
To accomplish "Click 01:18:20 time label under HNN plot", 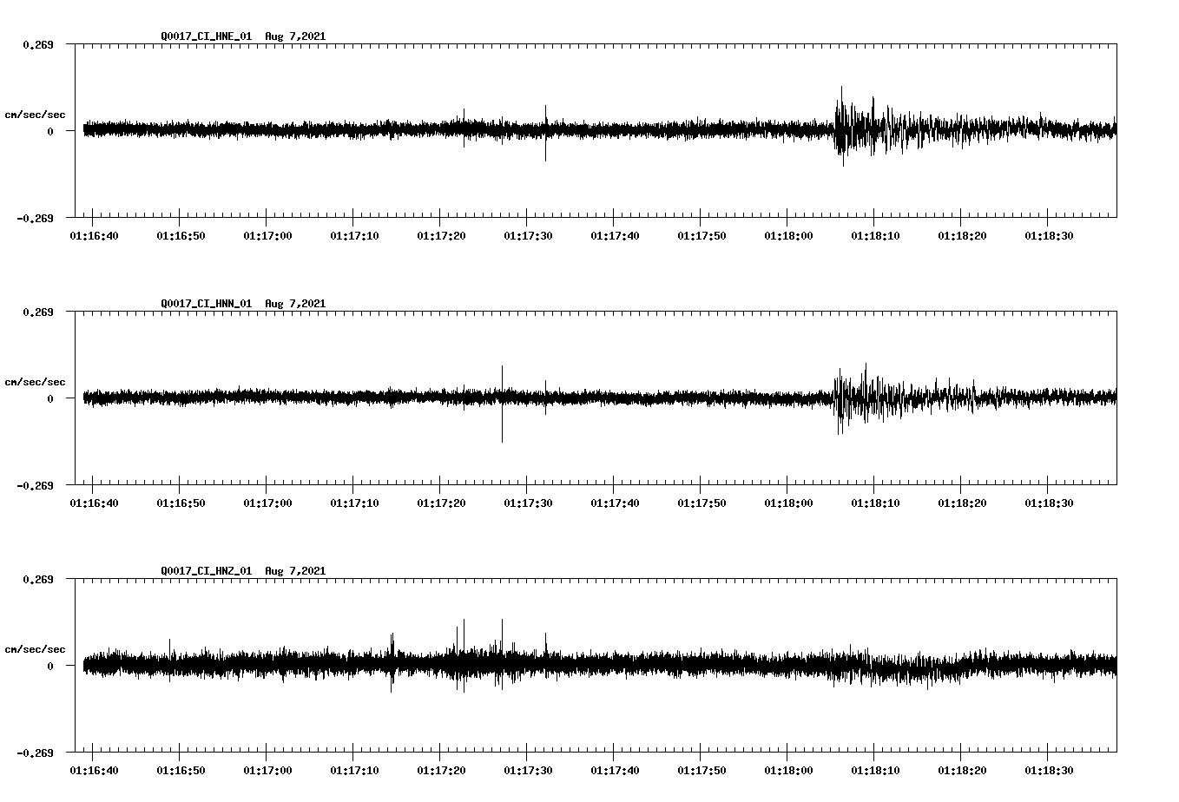I will pyautogui.click(x=962, y=503).
